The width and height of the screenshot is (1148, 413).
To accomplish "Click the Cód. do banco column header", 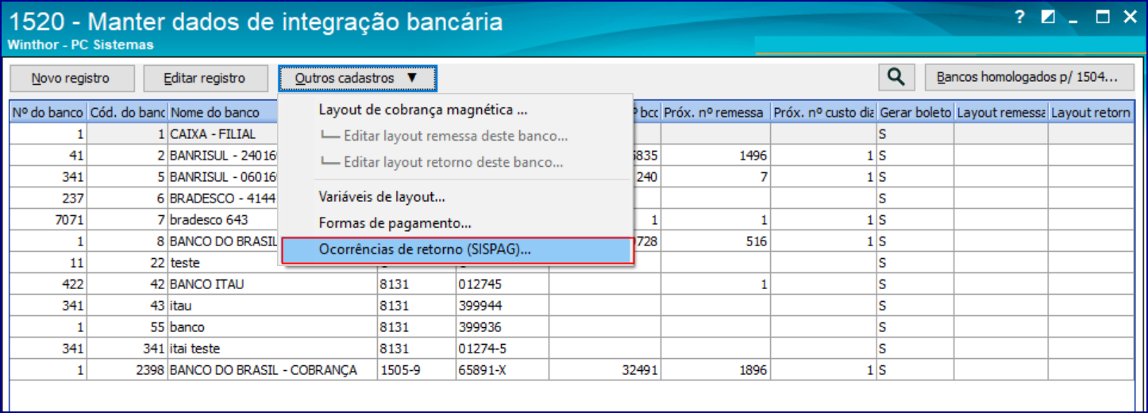I will pyautogui.click(x=127, y=113).
